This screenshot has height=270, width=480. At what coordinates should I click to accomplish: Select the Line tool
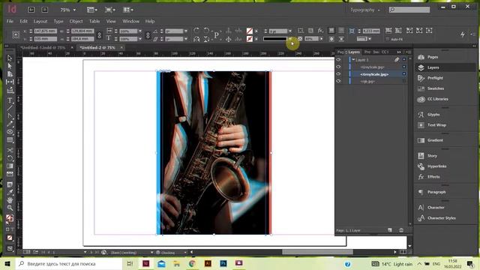pyautogui.click(x=10, y=108)
